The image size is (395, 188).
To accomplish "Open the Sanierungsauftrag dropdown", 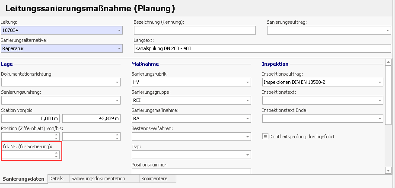I will pos(387,30).
